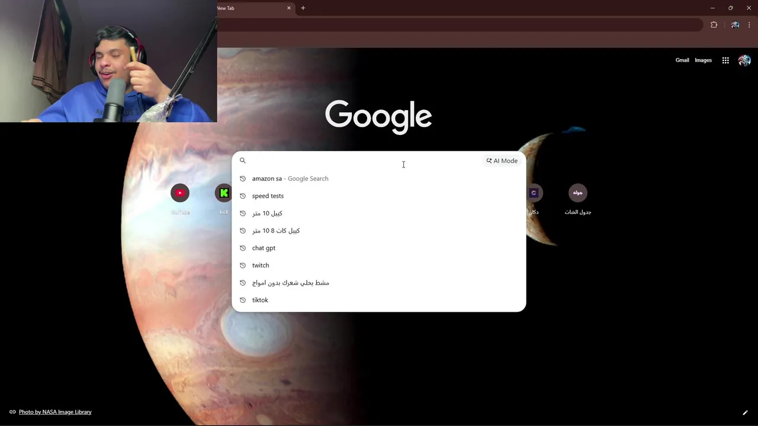Open the Images link
The image size is (758, 426).
[x=703, y=60]
